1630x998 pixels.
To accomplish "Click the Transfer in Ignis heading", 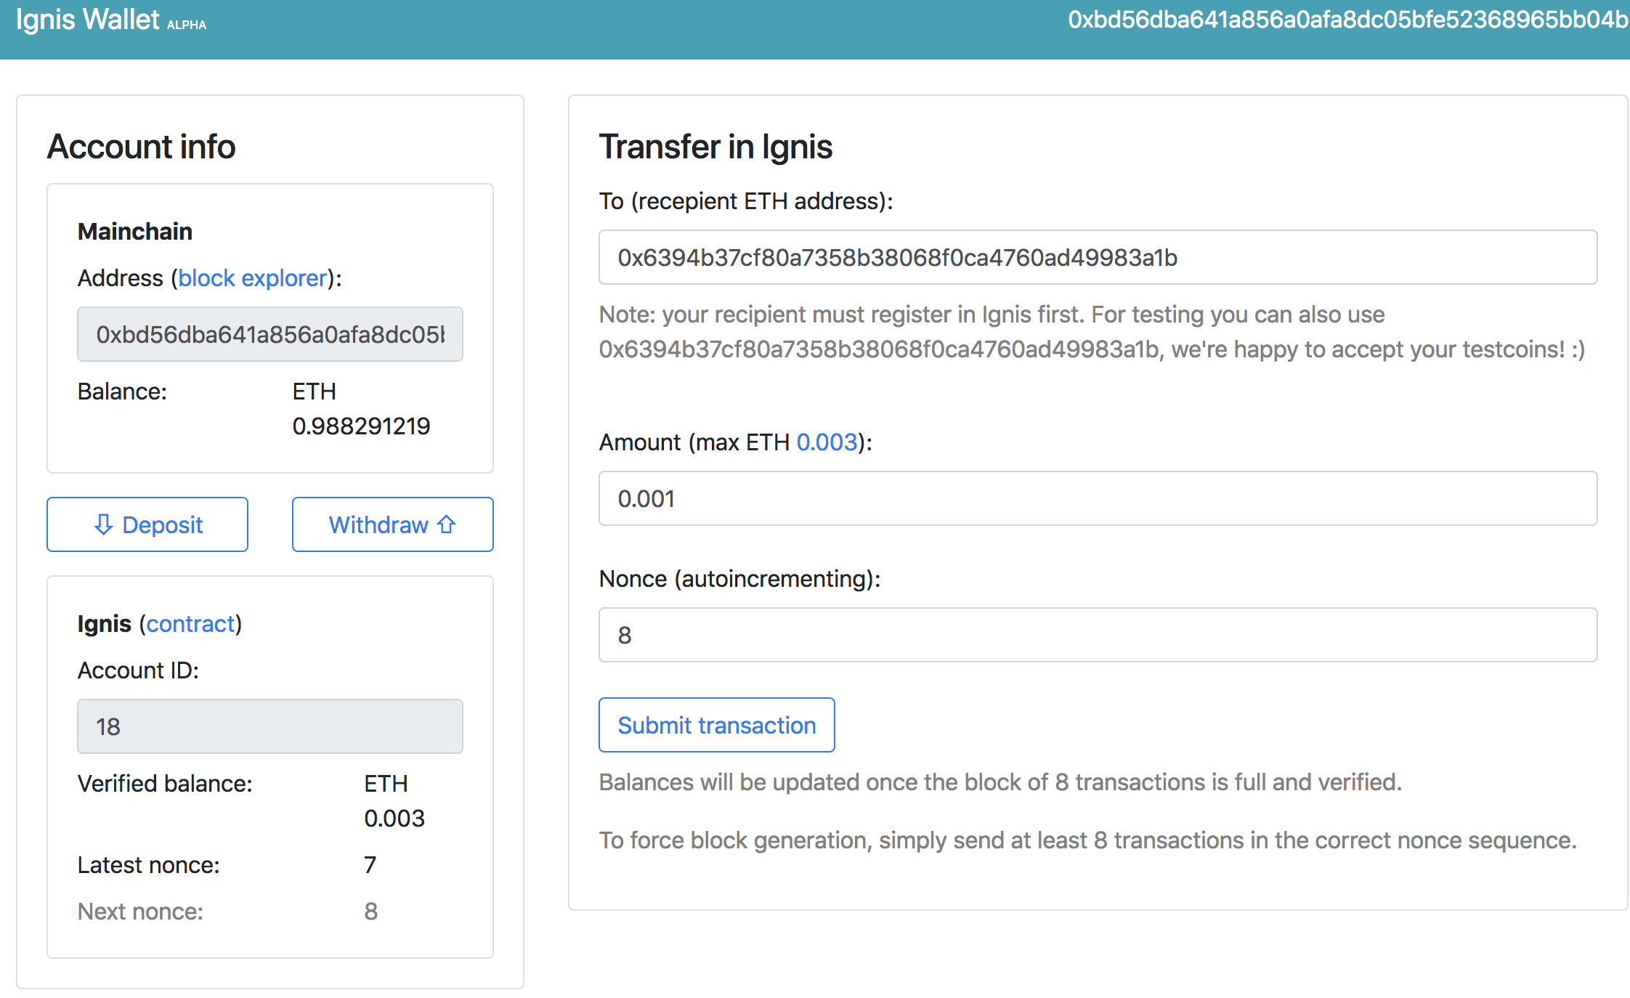I will 715,147.
